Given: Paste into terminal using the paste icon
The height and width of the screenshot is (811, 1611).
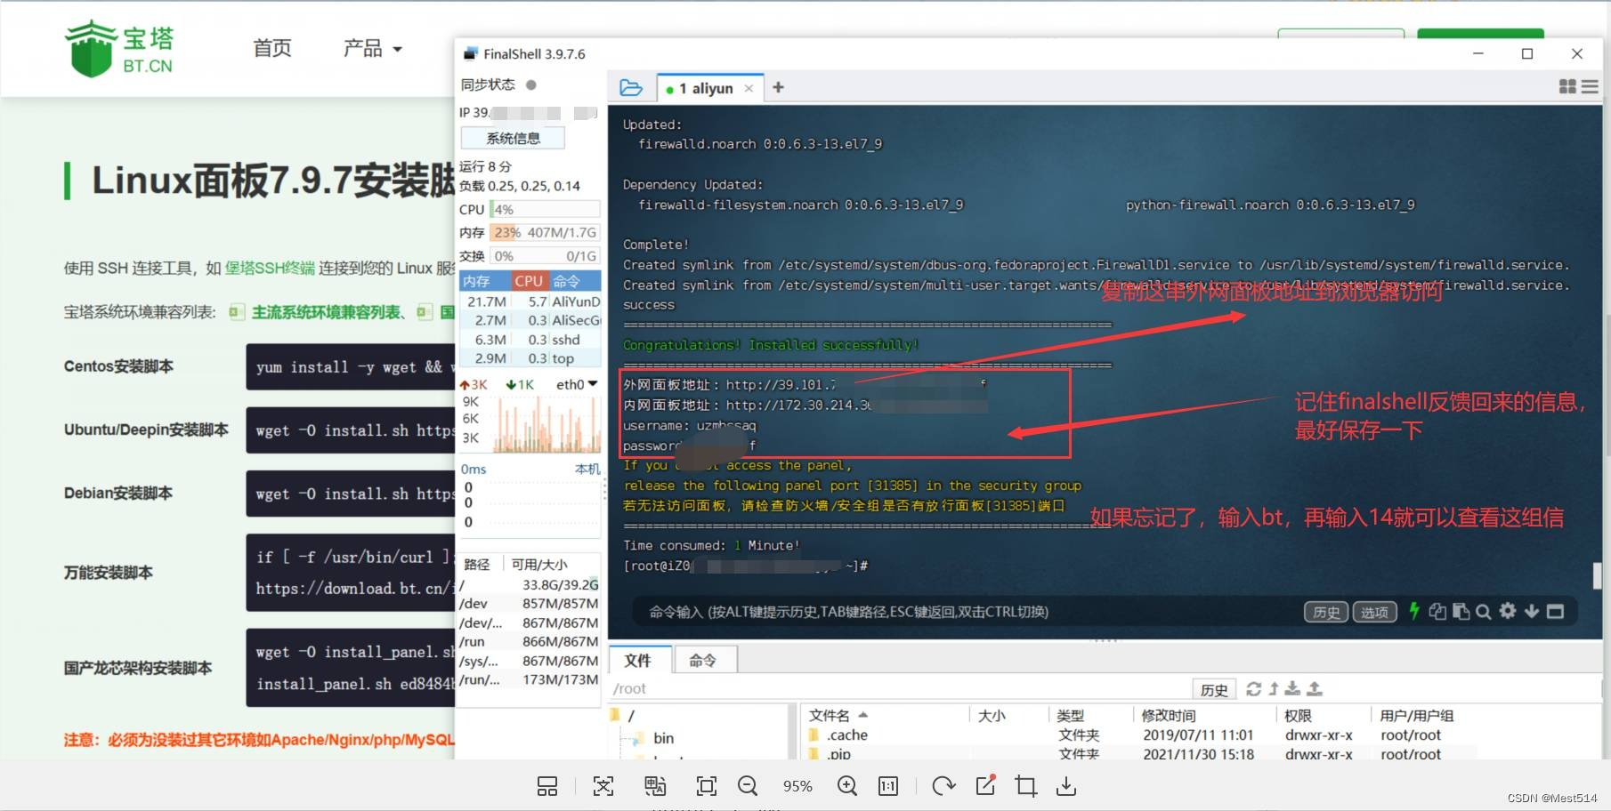Looking at the screenshot, I should [1461, 611].
